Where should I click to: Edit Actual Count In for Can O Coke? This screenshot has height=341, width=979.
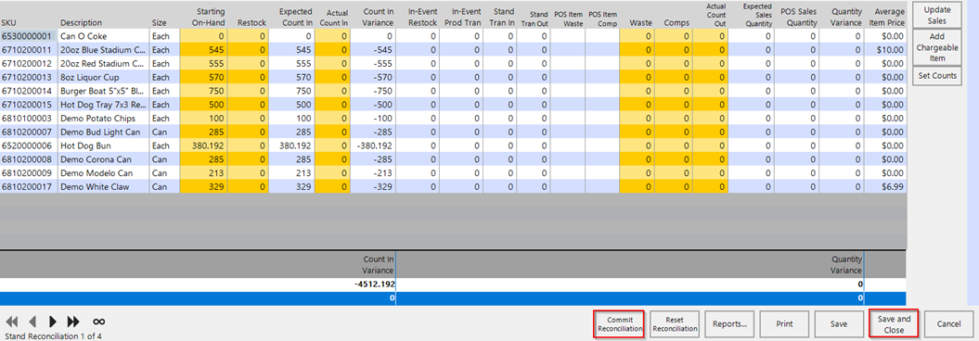333,36
